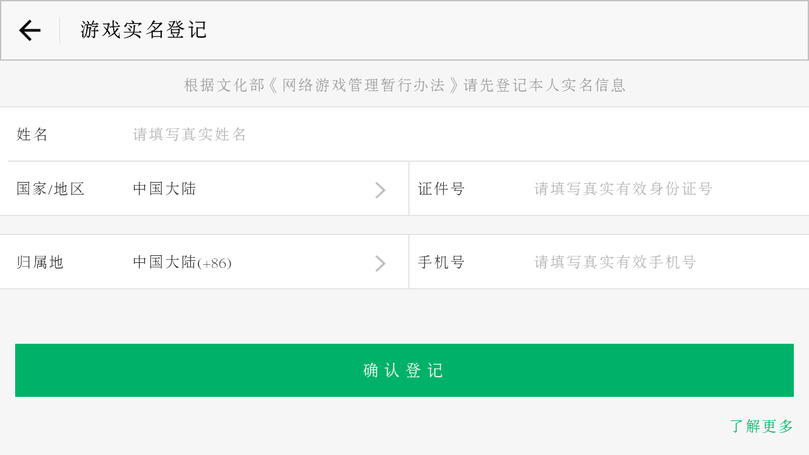Viewport: 809px width, 455px height.
Task: Tap the 手机号 field label
Action: coord(441,262)
